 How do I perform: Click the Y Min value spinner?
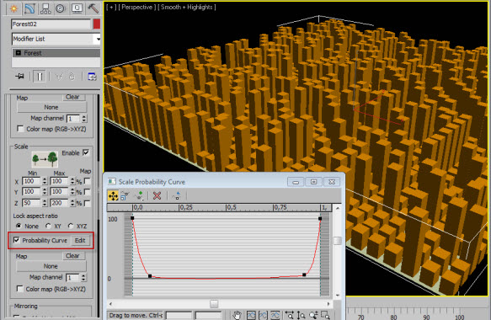45,192
